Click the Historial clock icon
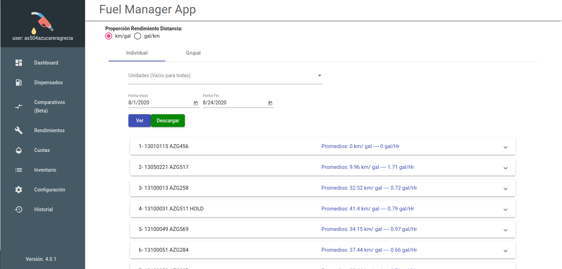Viewport: 562px width, 269px height. point(19,209)
